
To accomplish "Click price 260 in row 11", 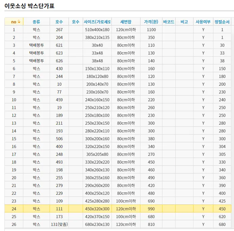I will click(x=151, y=107).
